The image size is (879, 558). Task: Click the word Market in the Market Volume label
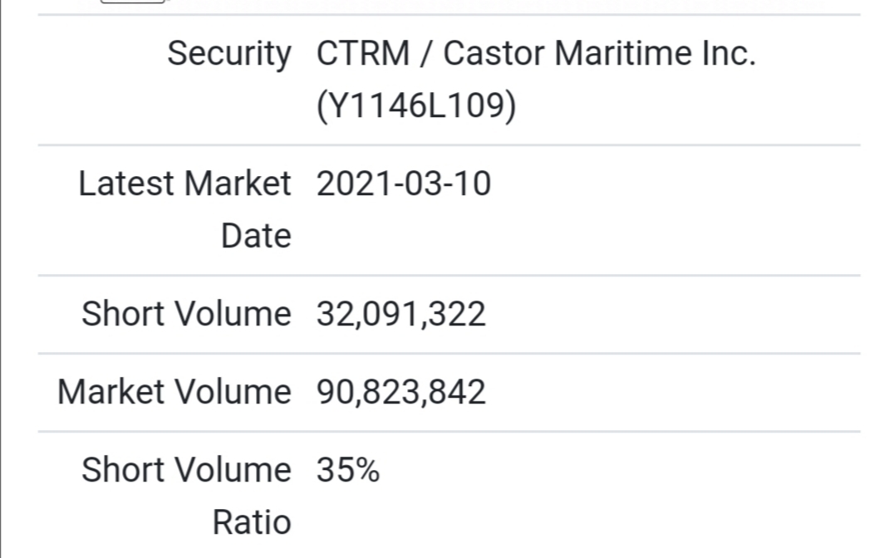[x=110, y=391]
